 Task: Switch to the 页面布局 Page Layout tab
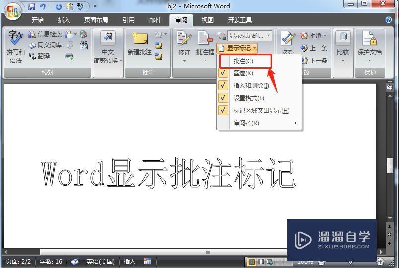96,20
